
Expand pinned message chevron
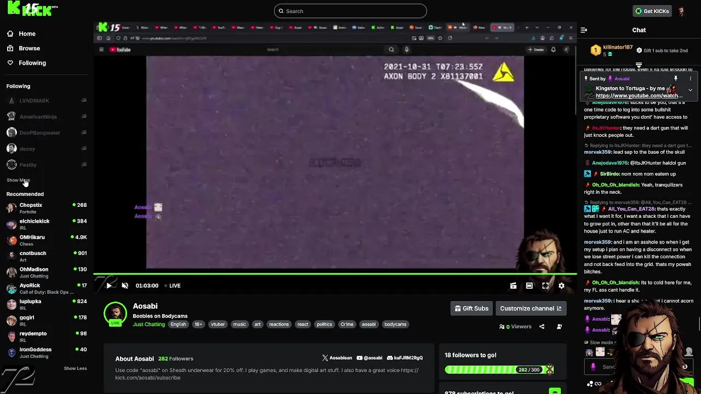coord(690,90)
